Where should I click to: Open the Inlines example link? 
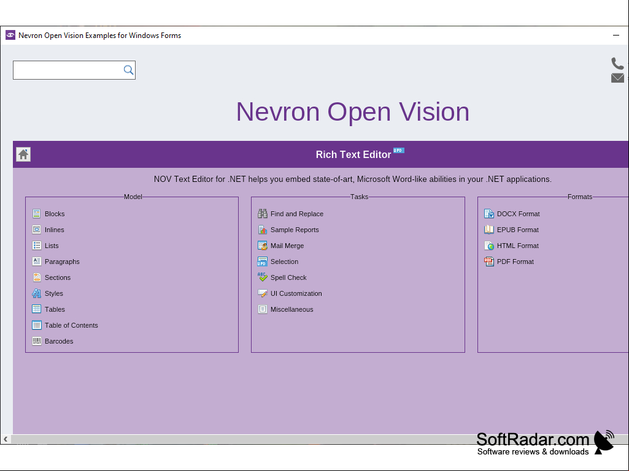tap(54, 230)
